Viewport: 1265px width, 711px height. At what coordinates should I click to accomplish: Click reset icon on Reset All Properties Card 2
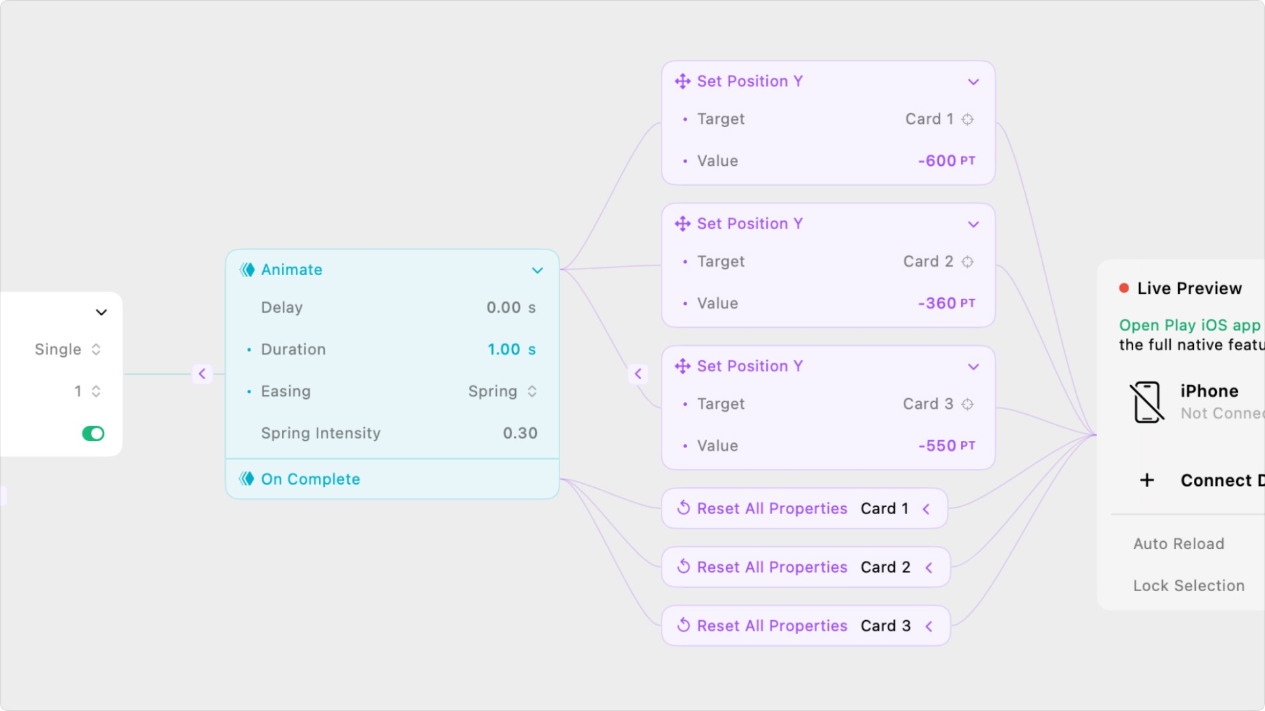tap(684, 567)
